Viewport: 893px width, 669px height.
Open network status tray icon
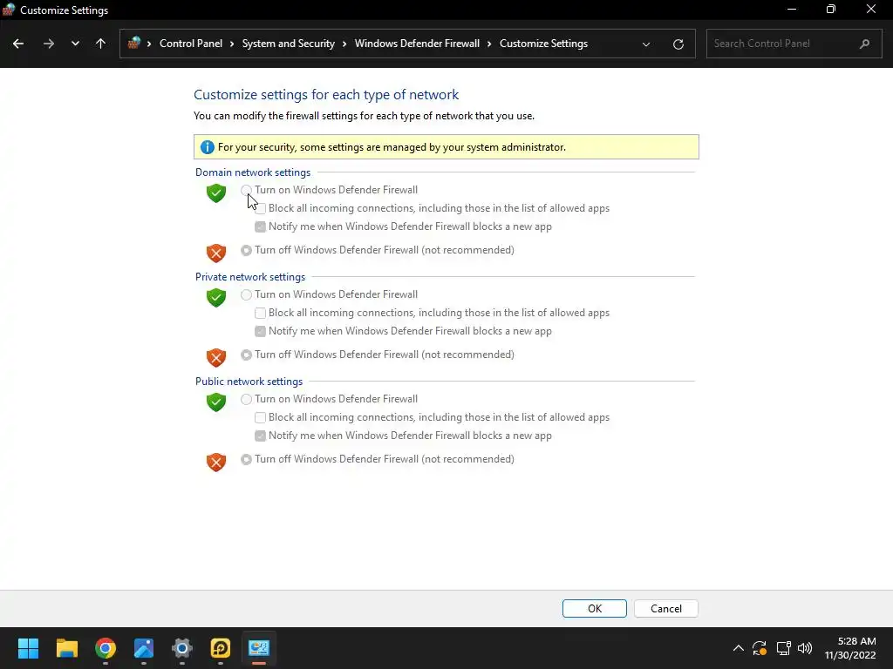[784, 648]
